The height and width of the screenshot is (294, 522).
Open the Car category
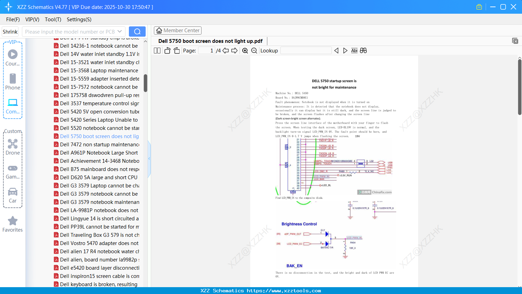pyautogui.click(x=13, y=195)
